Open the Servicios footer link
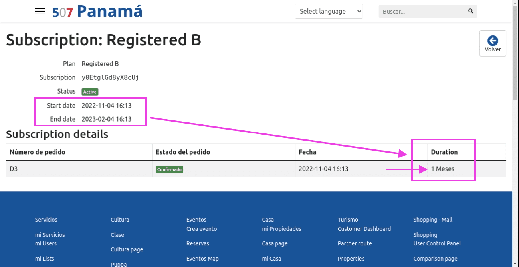This screenshot has height=267, width=519. [46, 220]
